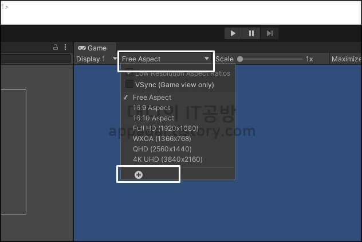
Task: Choose 16:9 Aspect option
Action: [x=178, y=108]
